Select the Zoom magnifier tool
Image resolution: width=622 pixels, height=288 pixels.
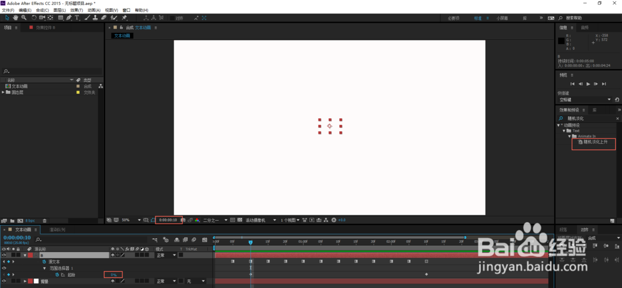point(24,18)
